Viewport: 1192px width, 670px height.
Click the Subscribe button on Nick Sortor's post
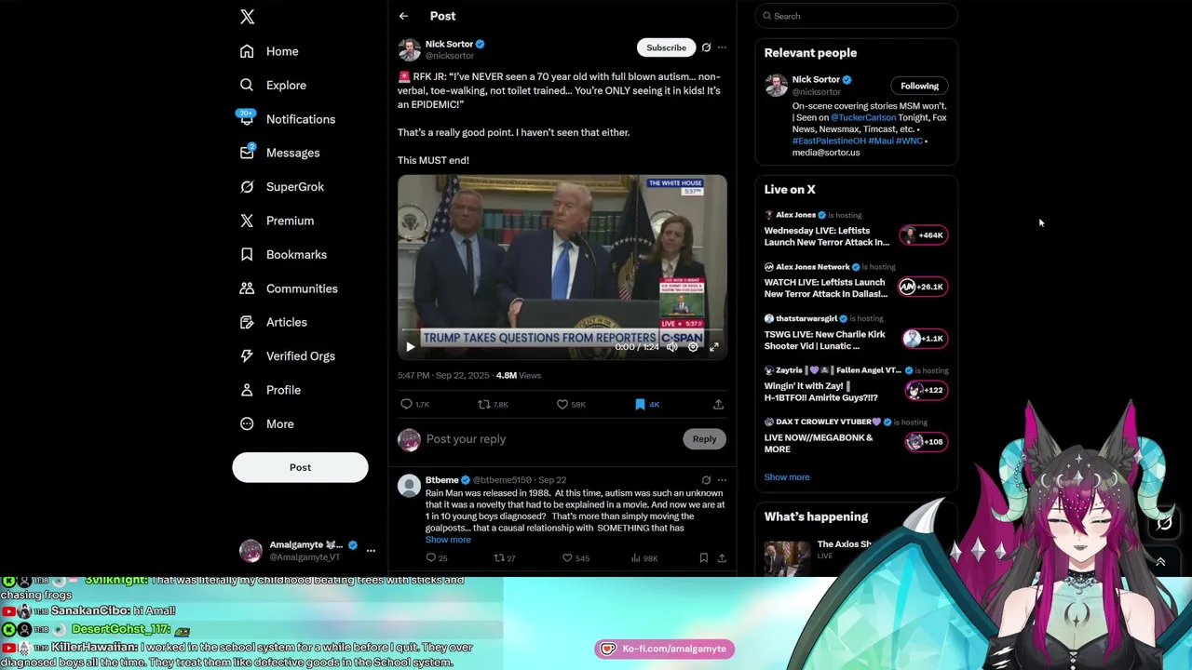(666, 47)
